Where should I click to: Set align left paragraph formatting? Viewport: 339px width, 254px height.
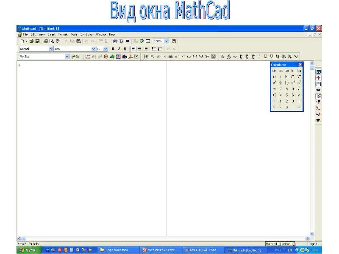133,49
